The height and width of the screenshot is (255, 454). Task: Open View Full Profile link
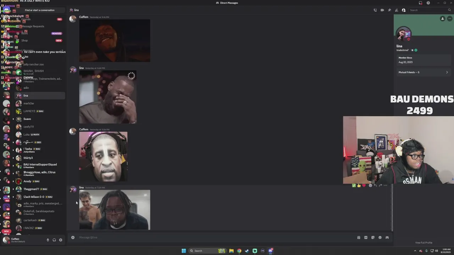(423, 243)
